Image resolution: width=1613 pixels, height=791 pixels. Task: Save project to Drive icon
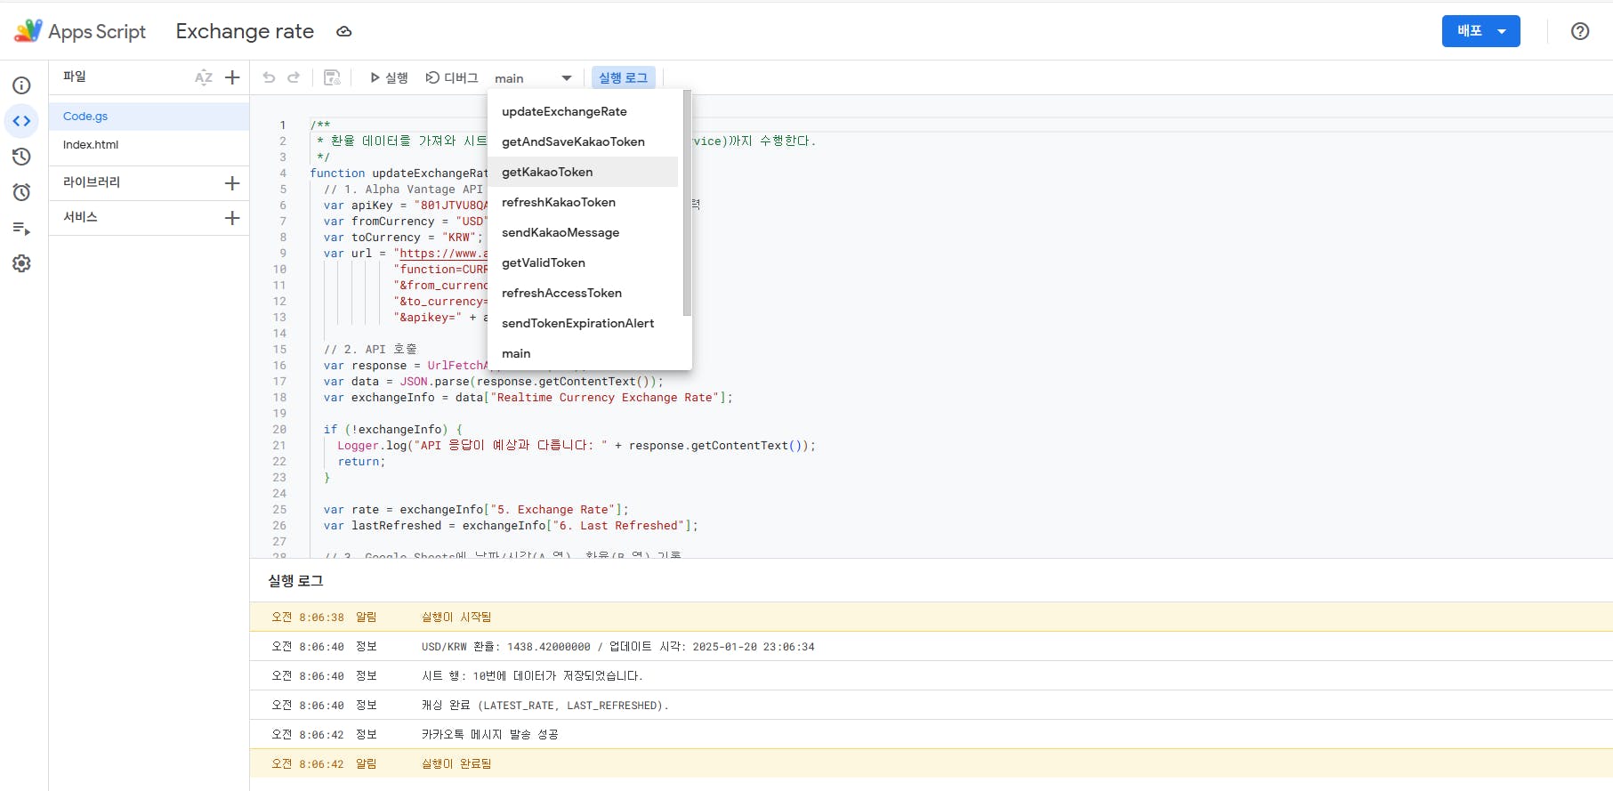tap(332, 77)
